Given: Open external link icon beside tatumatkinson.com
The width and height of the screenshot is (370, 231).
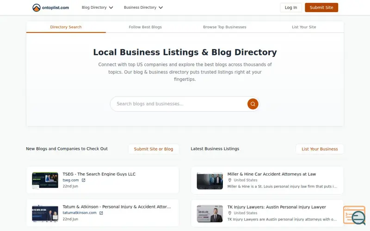Looking at the screenshot, I should click(x=101, y=213).
